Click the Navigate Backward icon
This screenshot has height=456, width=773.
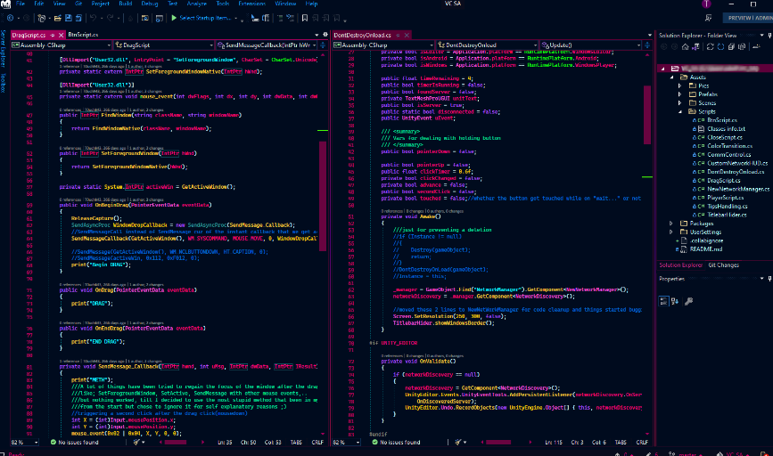[11, 18]
